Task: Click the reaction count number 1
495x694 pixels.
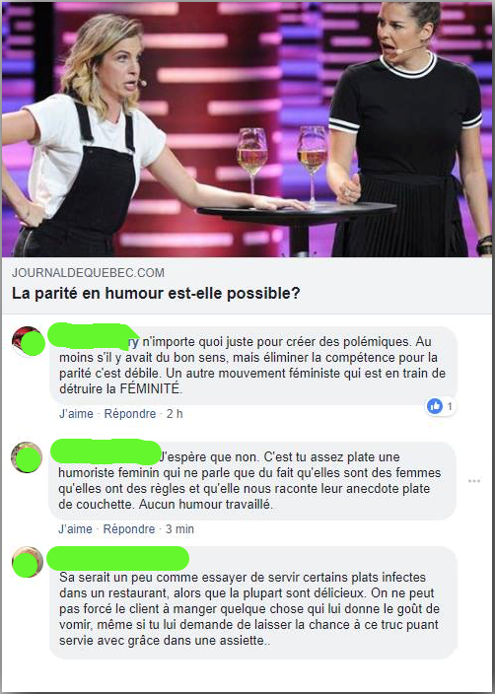Action: [x=450, y=406]
